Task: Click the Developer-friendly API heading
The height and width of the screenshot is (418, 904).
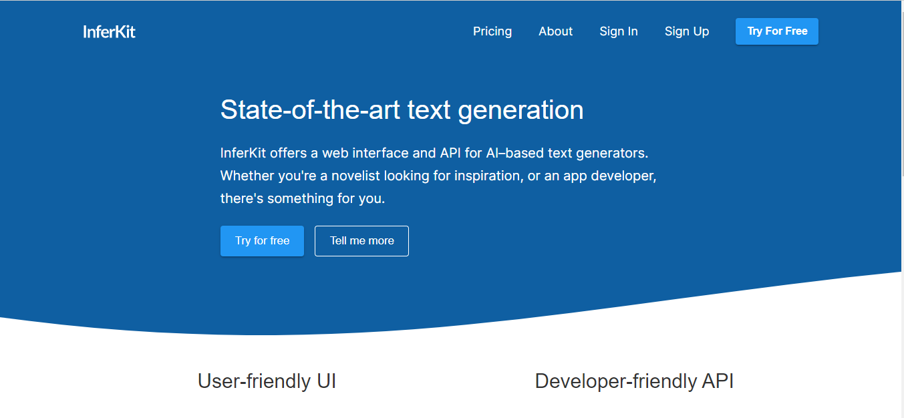Action: (635, 381)
